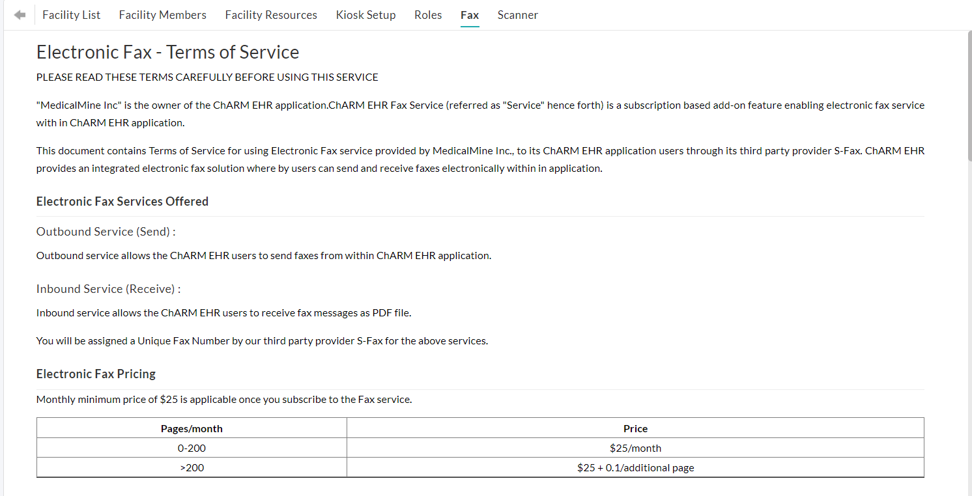This screenshot has height=496, width=972.
Task: Click the Price column header
Action: pyautogui.click(x=635, y=428)
